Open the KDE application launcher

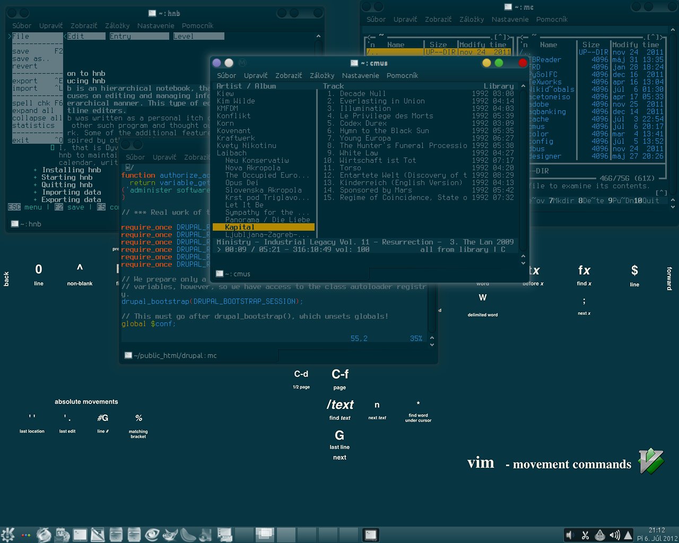pos(7,534)
